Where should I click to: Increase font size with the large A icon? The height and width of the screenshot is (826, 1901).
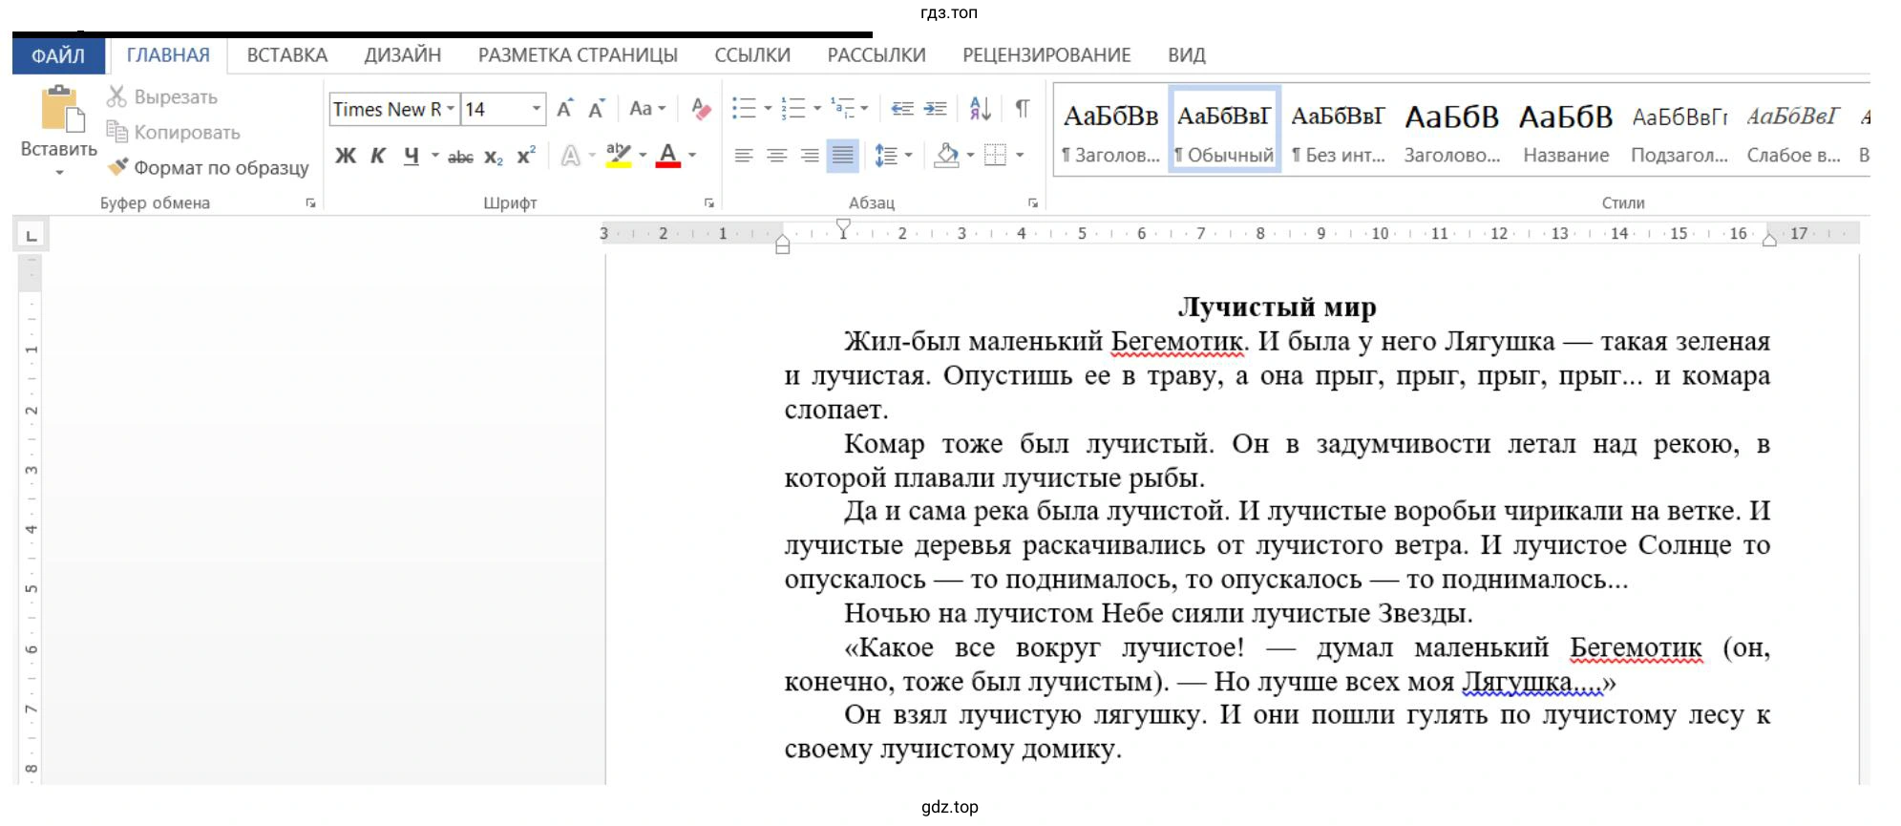point(565,108)
